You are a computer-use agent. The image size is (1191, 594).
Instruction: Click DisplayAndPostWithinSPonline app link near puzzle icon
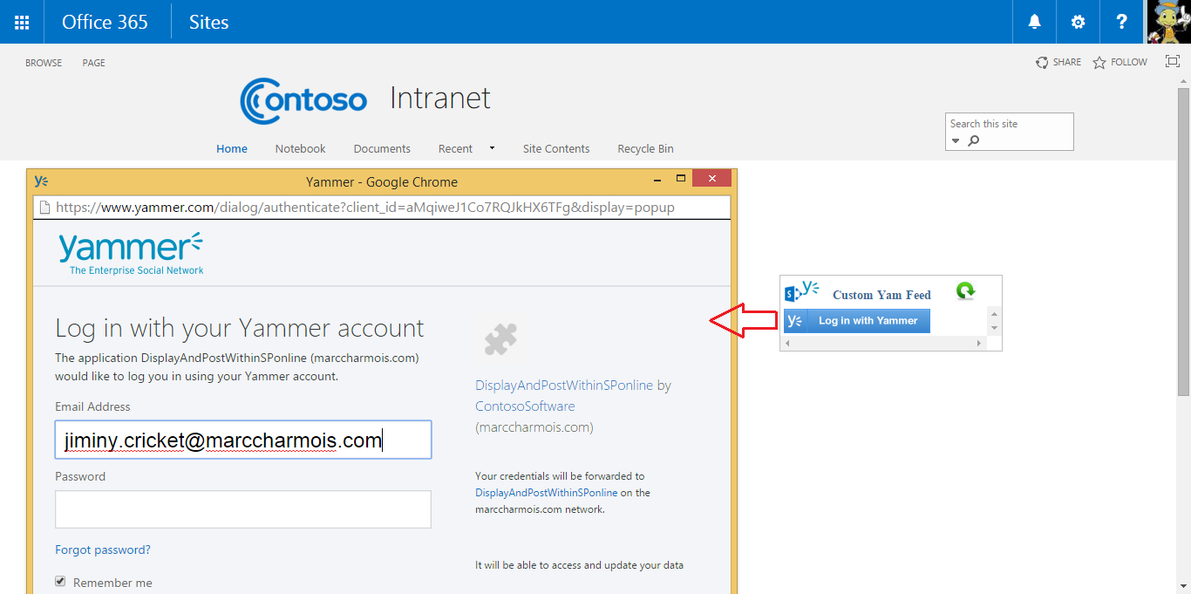pyautogui.click(x=564, y=385)
